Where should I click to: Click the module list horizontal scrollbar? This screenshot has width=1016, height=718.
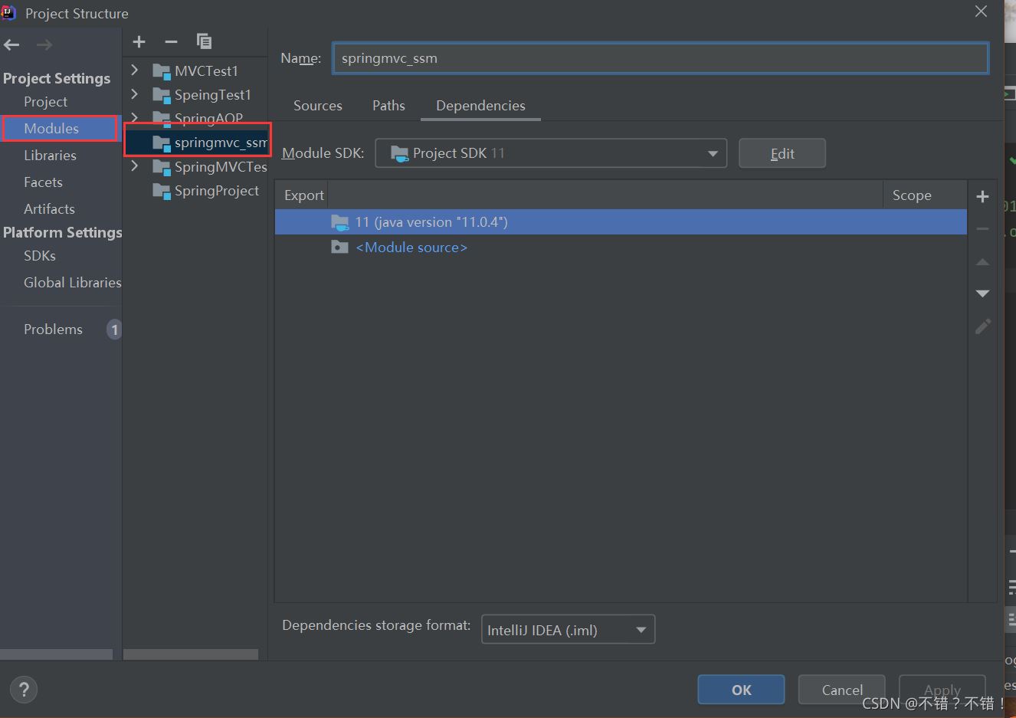[191, 654]
